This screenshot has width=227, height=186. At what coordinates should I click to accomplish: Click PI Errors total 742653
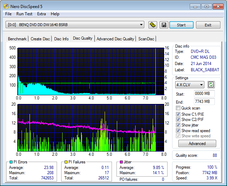tap(47, 178)
